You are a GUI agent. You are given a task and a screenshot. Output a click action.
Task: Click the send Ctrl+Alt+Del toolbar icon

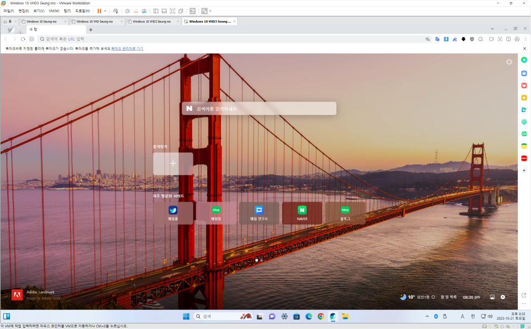pos(115,11)
